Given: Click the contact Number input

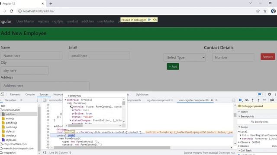Looking at the screenshot, I should (x=233, y=57).
